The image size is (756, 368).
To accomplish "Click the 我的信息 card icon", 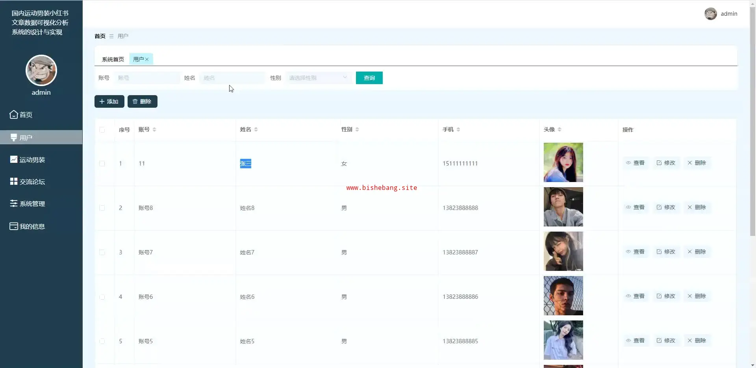I will 14,226.
